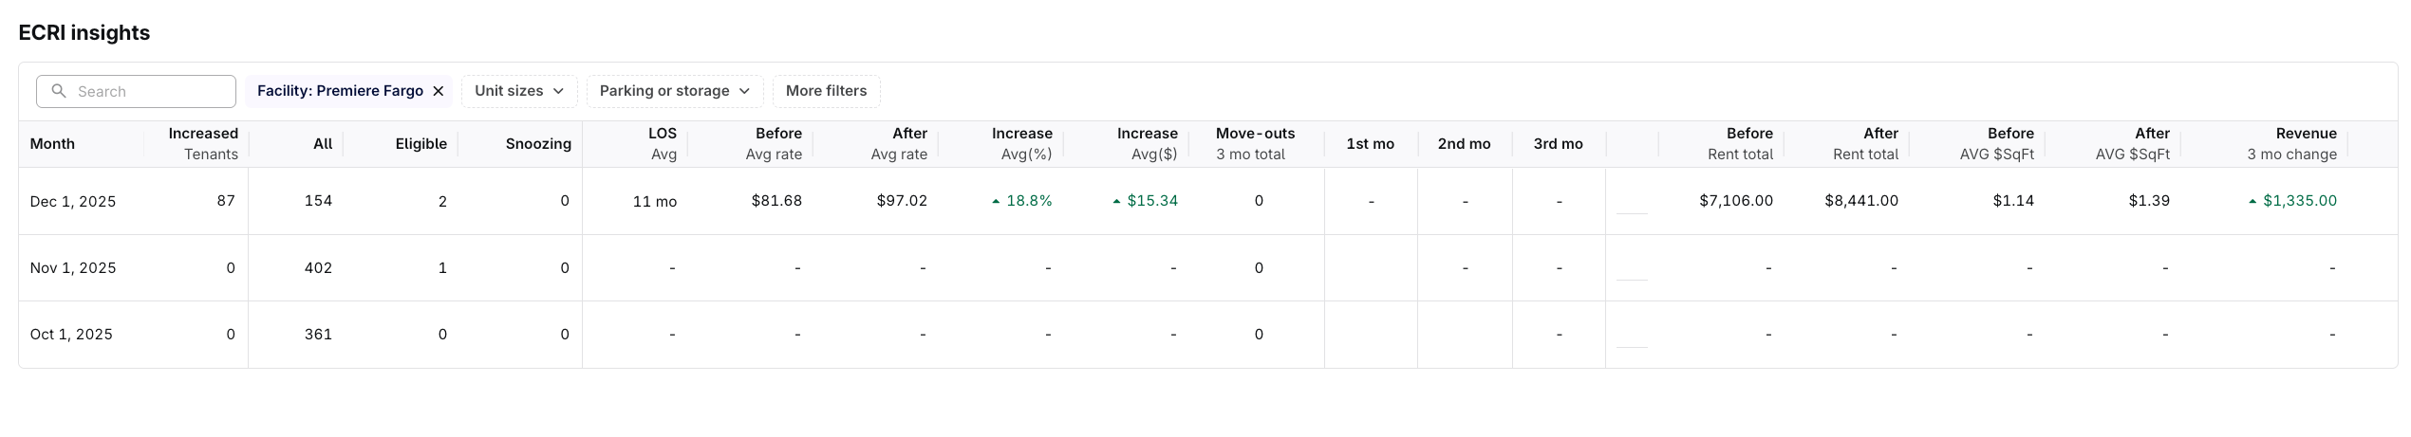The image size is (2411, 437).
Task: Select the Nov 1, 2025 row
Action: click(x=73, y=268)
